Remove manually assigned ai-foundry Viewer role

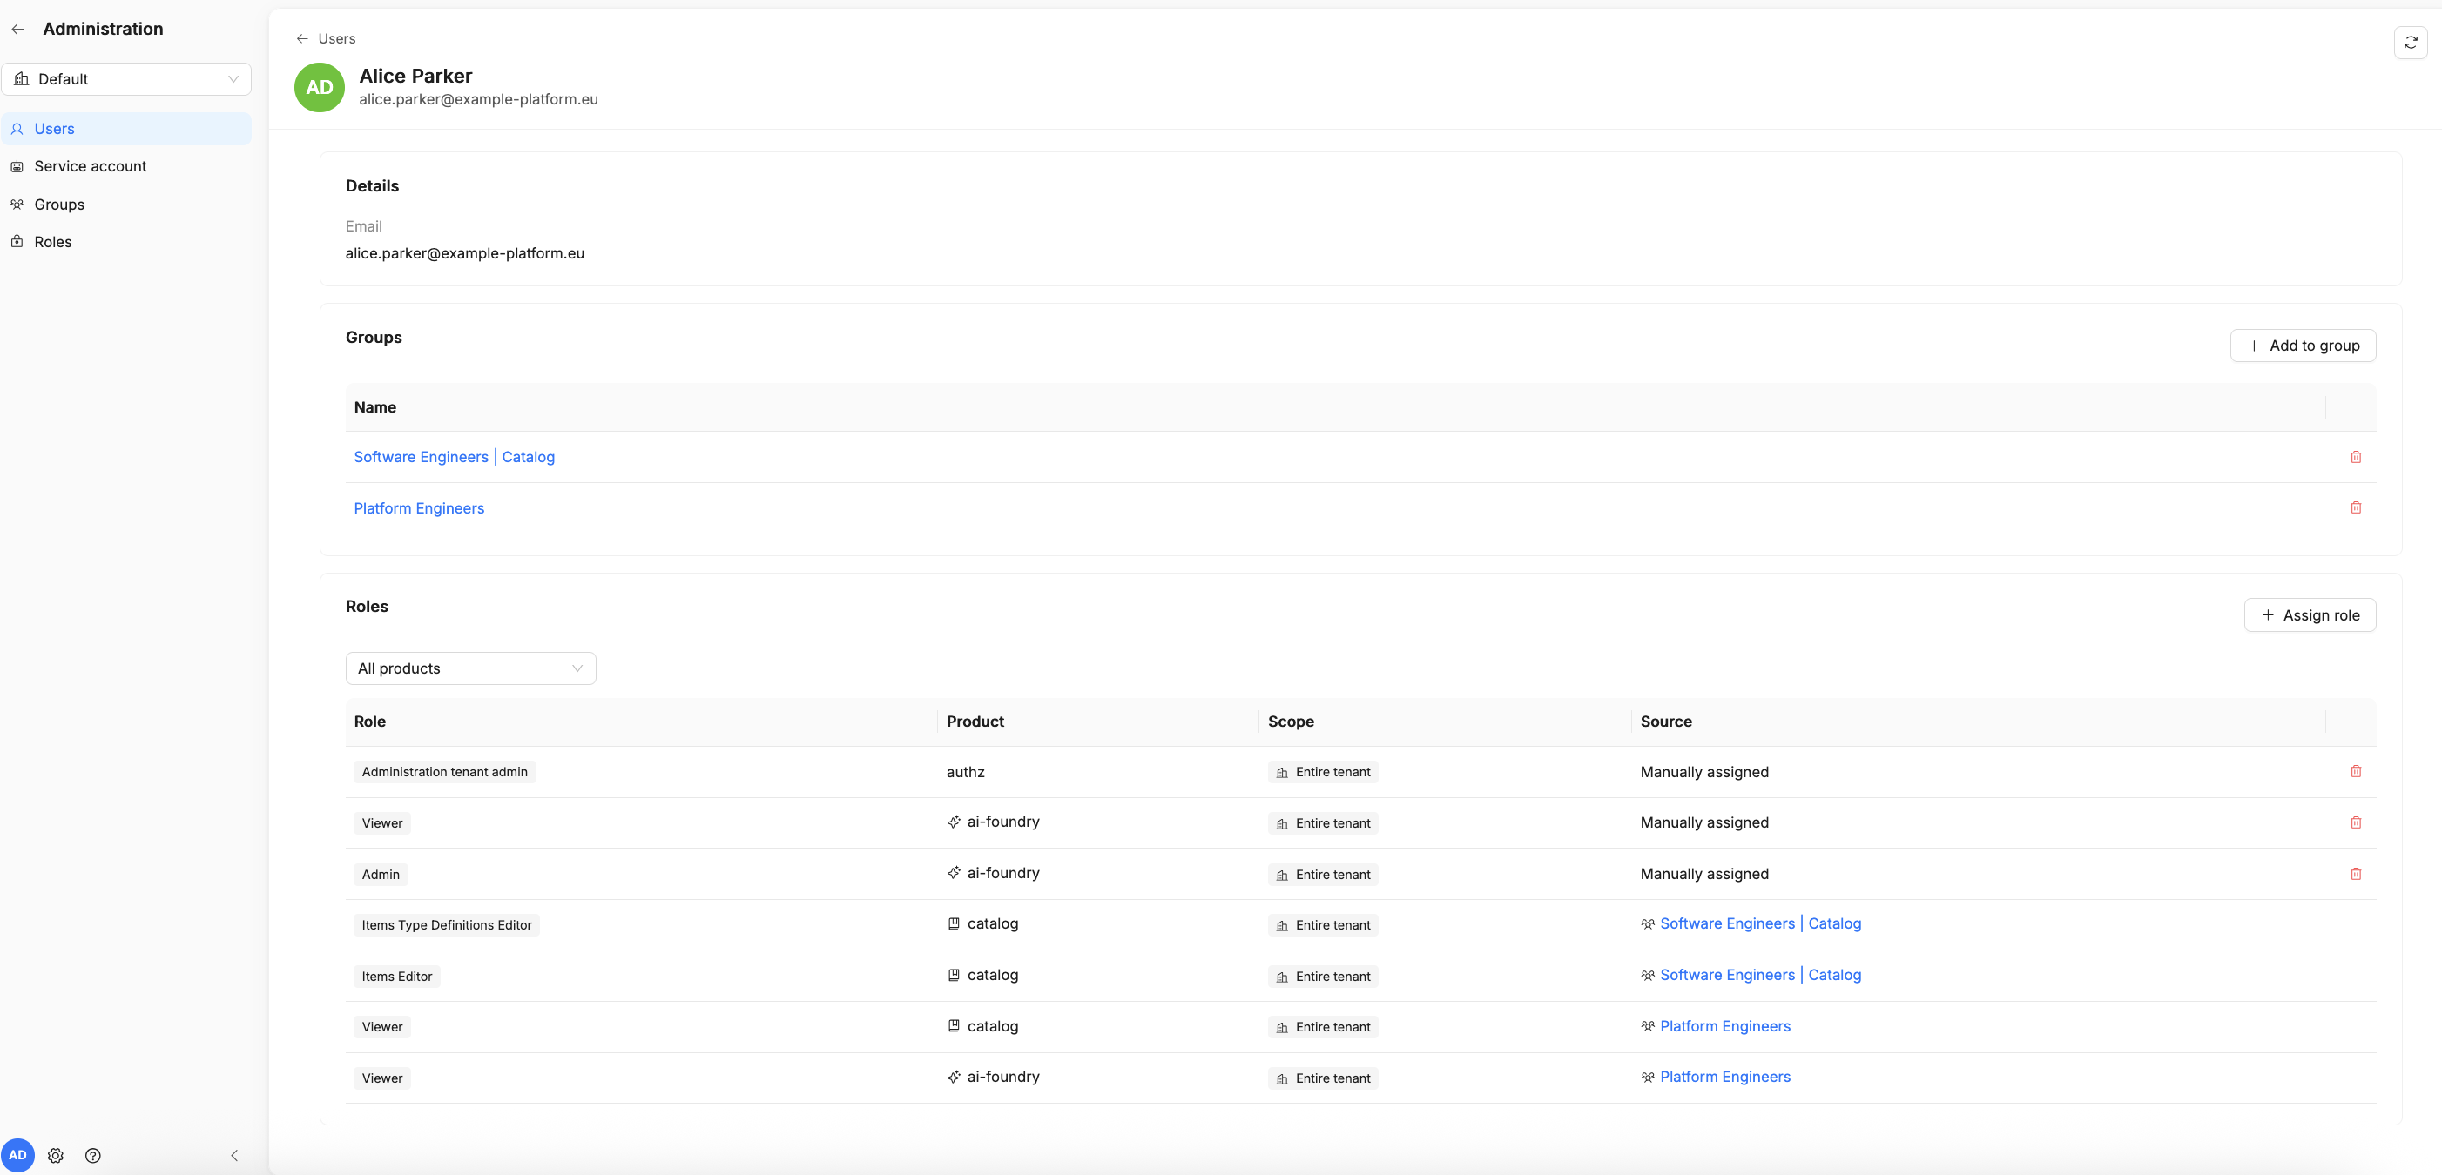2355,822
